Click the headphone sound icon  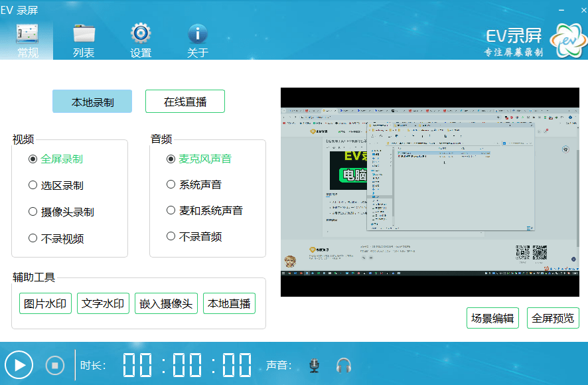(343, 364)
